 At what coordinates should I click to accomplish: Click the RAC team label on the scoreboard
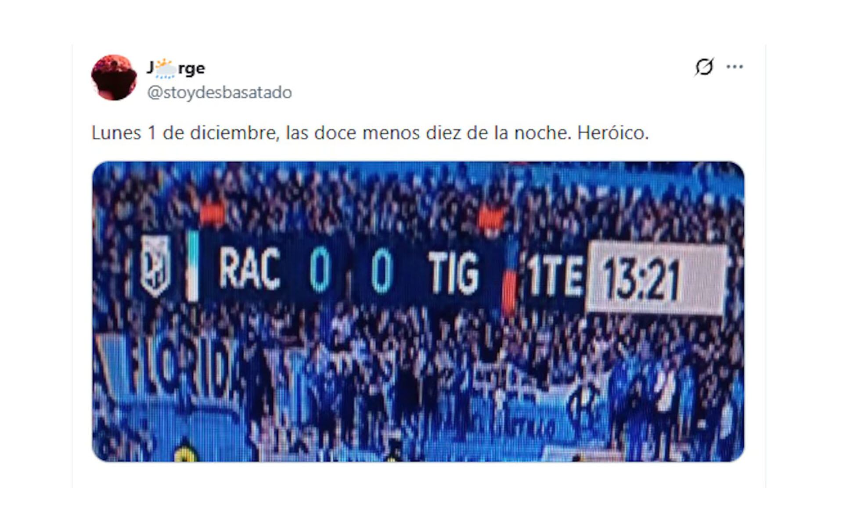point(249,268)
